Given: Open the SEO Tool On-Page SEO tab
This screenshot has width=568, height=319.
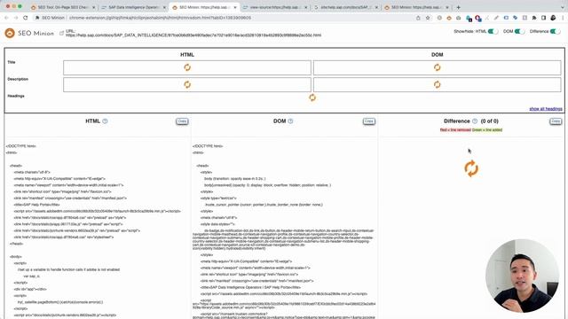Looking at the screenshot, I should click(x=62, y=7).
